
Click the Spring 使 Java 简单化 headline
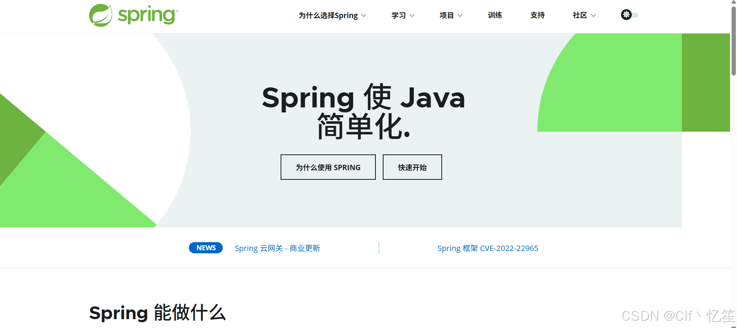[363, 112]
